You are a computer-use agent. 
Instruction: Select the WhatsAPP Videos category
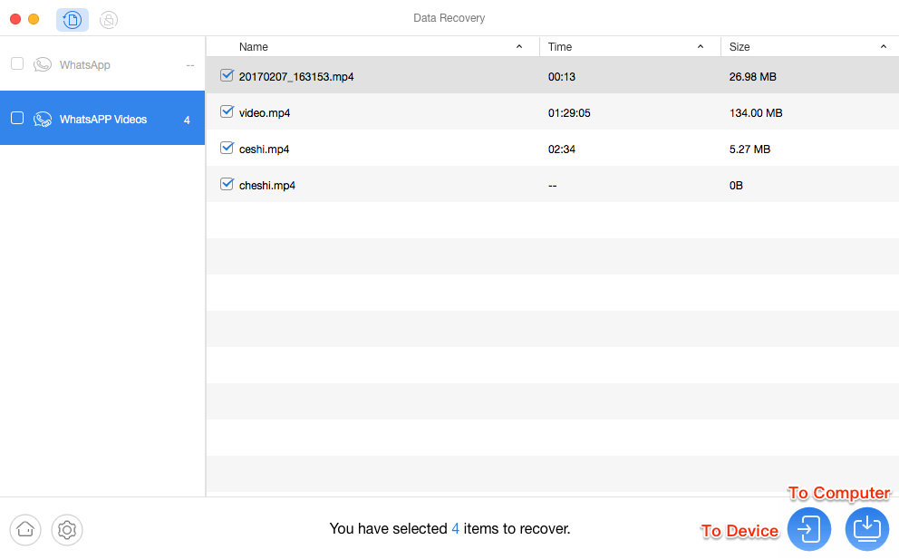coord(102,118)
